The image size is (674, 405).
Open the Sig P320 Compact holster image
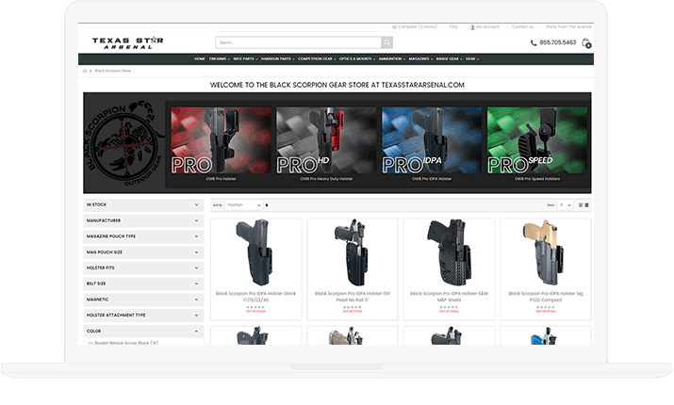point(545,253)
